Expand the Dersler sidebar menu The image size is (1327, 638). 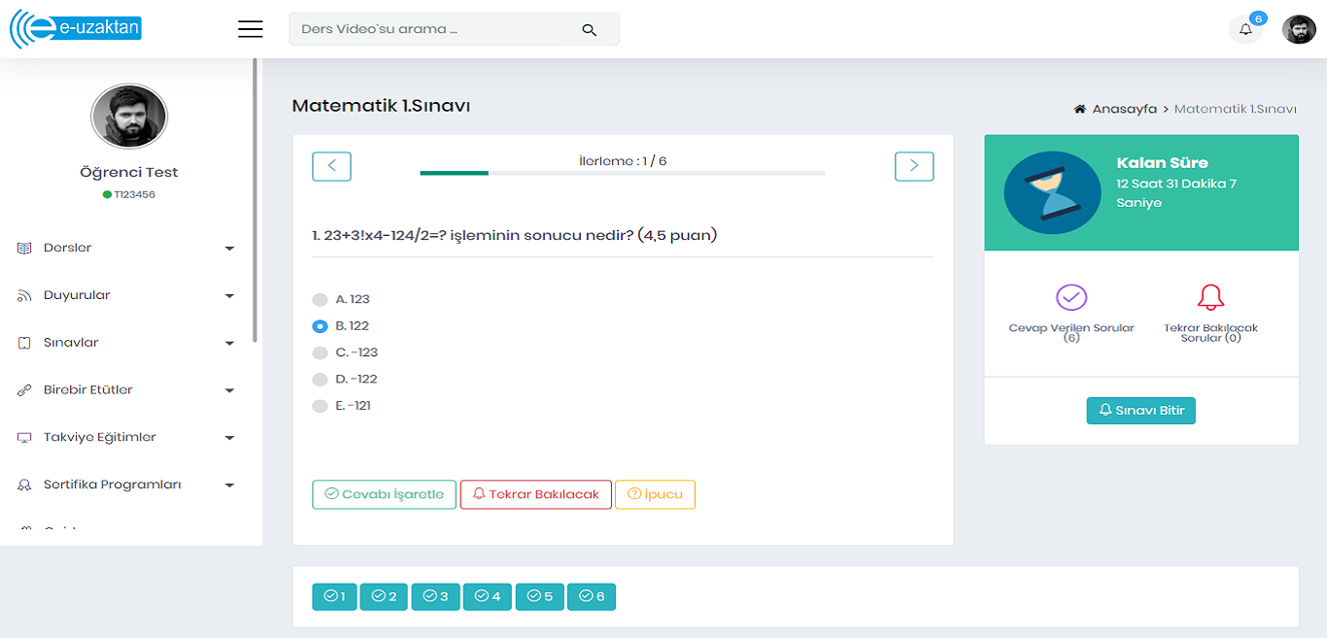pos(126,249)
